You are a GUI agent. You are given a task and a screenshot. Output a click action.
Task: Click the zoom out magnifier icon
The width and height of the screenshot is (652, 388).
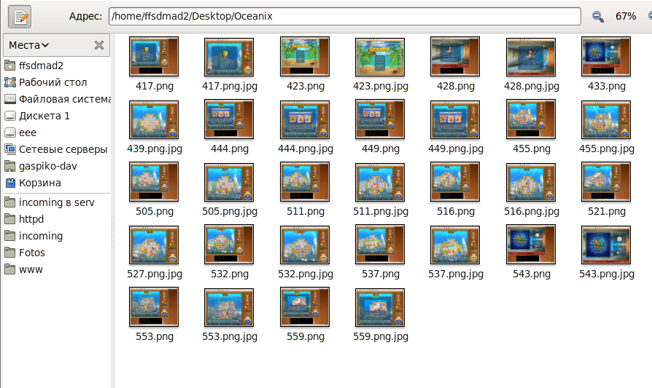pos(598,17)
